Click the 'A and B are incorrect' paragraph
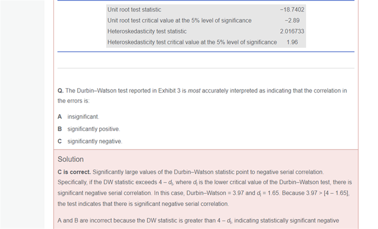 click(198, 221)
